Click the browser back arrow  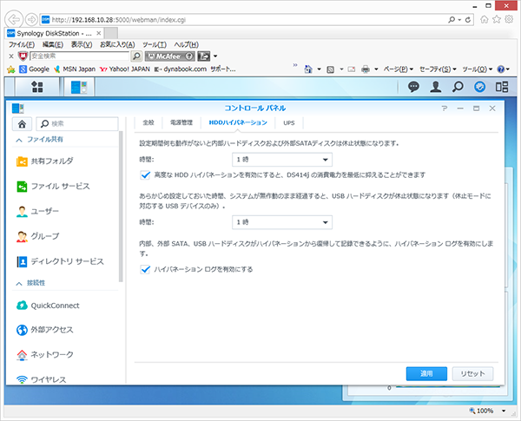click(x=14, y=20)
